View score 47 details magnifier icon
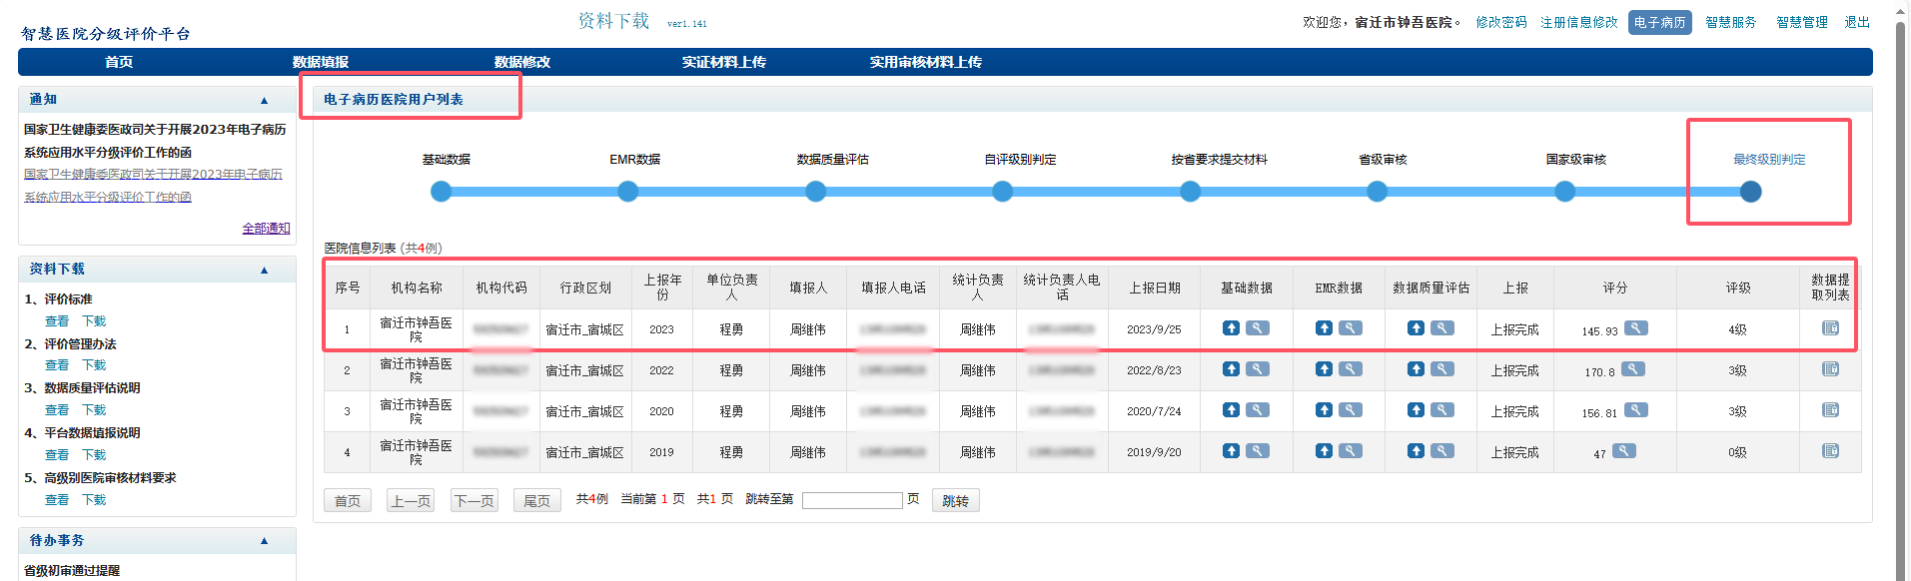 pos(1624,451)
